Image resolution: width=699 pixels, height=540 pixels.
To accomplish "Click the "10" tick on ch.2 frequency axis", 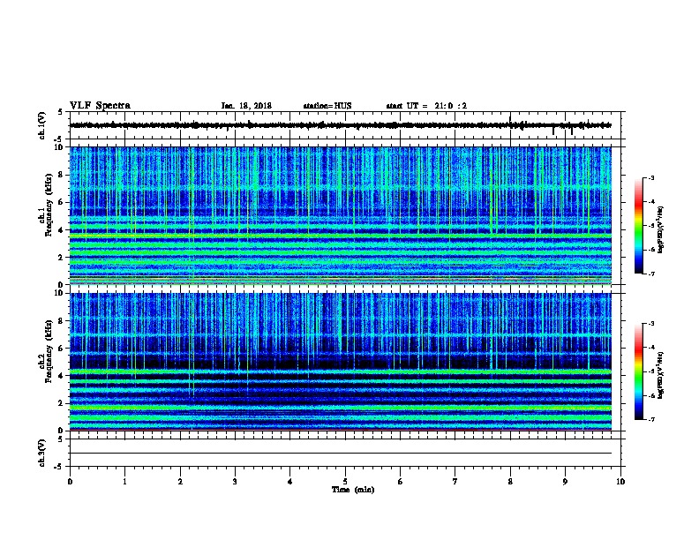I will [x=58, y=293].
